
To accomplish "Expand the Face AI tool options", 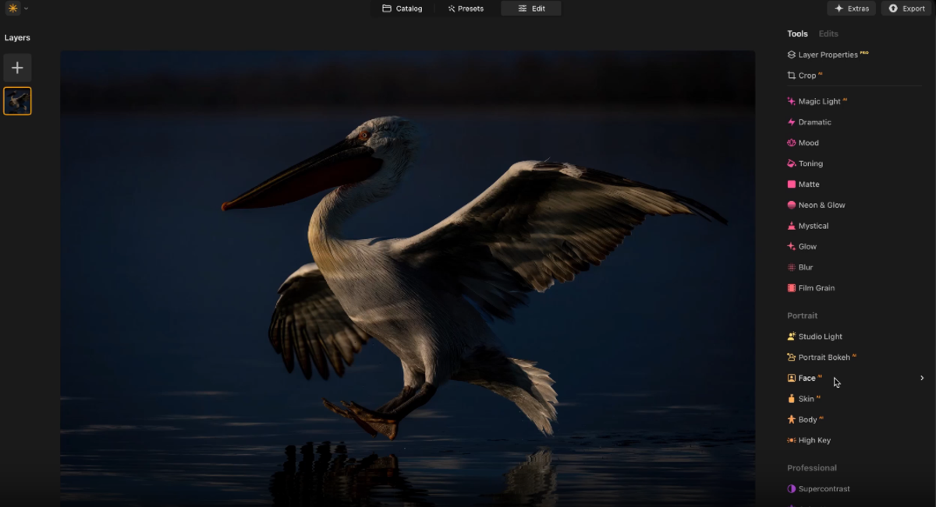I will tap(920, 378).
